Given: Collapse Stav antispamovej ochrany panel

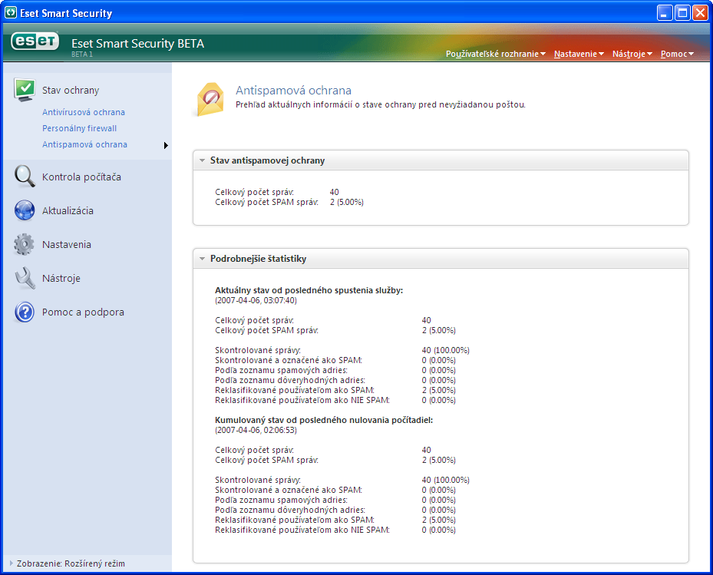Looking at the screenshot, I should 202,160.
